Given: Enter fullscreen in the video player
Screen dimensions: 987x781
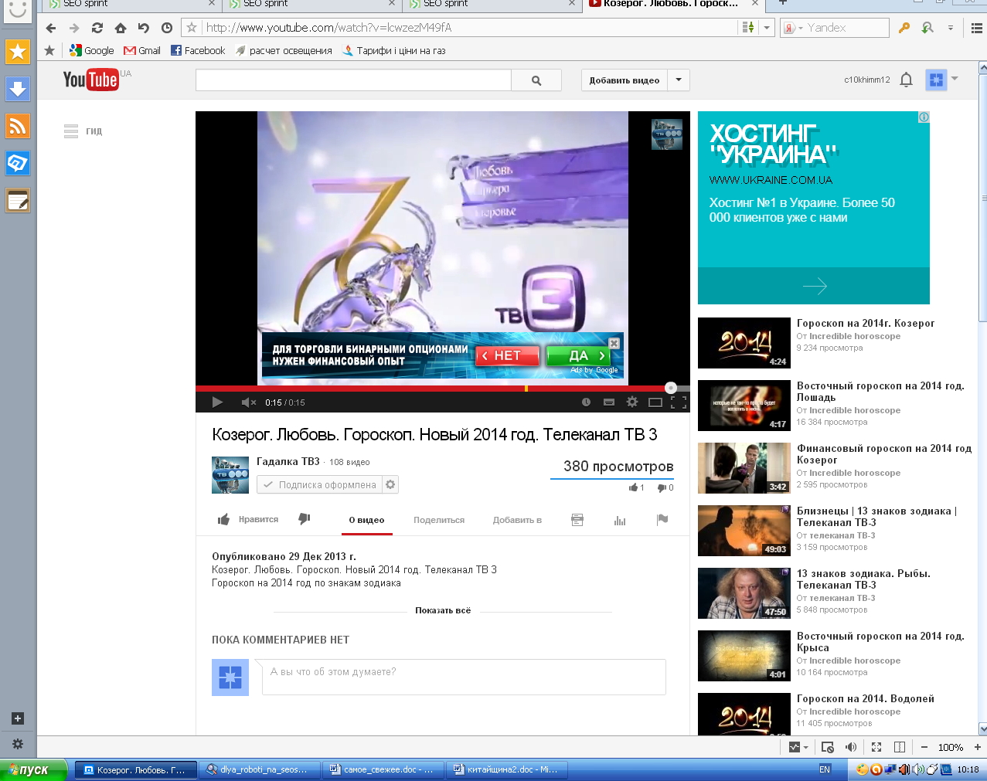Looking at the screenshot, I should 679,402.
